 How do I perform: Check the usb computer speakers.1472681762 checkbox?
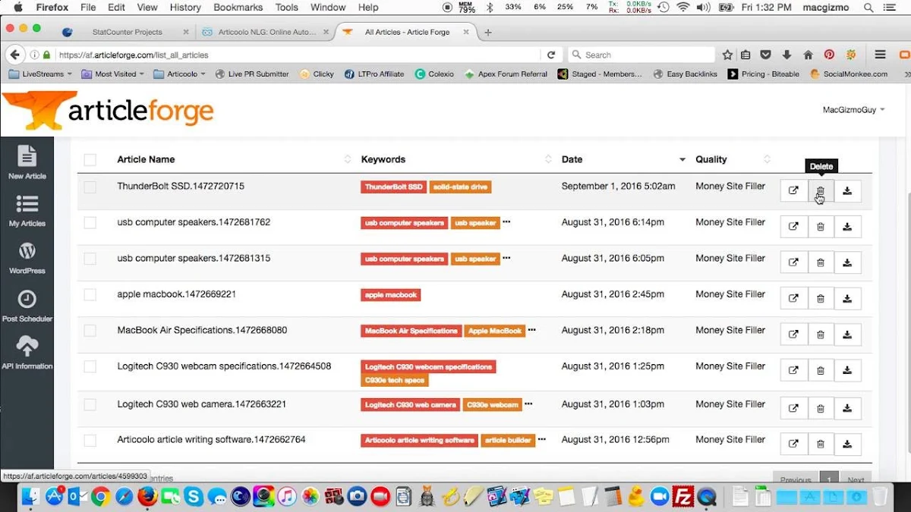pos(90,223)
